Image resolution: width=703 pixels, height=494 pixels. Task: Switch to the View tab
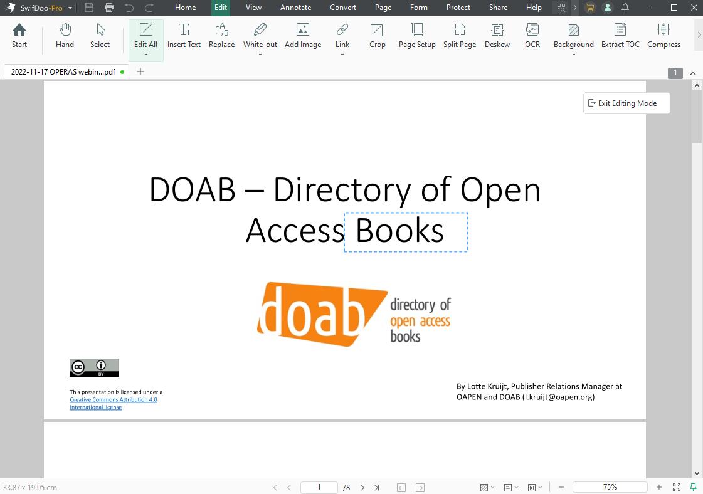click(x=253, y=8)
